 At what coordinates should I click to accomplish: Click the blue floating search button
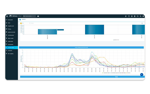click(142, 75)
